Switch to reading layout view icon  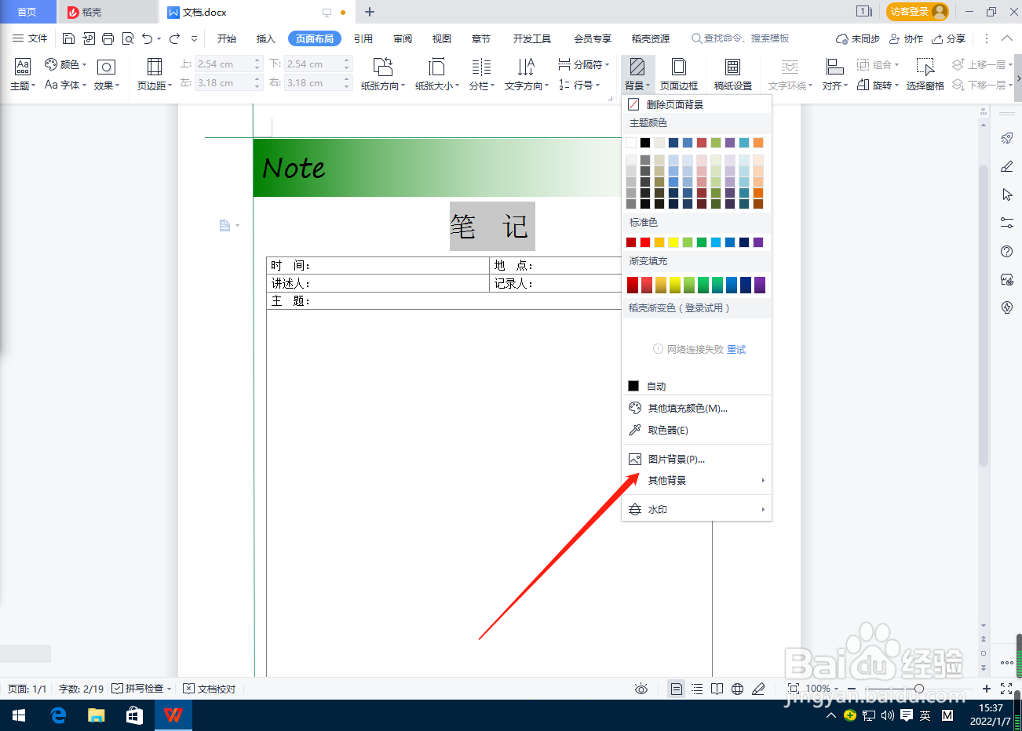(x=717, y=689)
